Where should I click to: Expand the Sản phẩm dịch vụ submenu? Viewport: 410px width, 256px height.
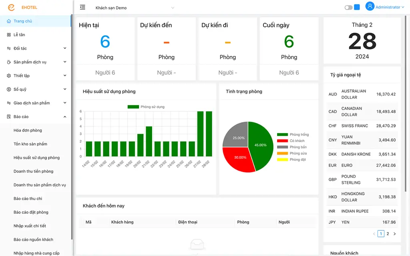point(65,62)
